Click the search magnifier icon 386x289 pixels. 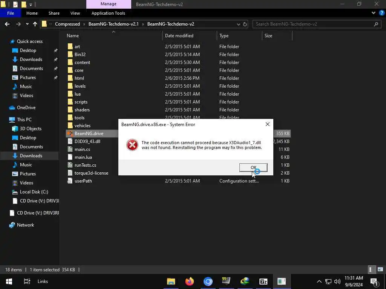click(x=376, y=24)
